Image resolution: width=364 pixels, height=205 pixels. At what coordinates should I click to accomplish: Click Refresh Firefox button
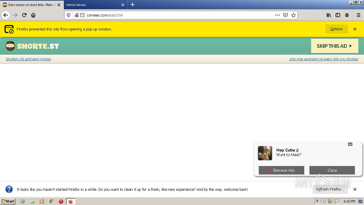(x=330, y=189)
